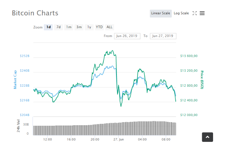Set zoom to 1m range

click(69, 27)
